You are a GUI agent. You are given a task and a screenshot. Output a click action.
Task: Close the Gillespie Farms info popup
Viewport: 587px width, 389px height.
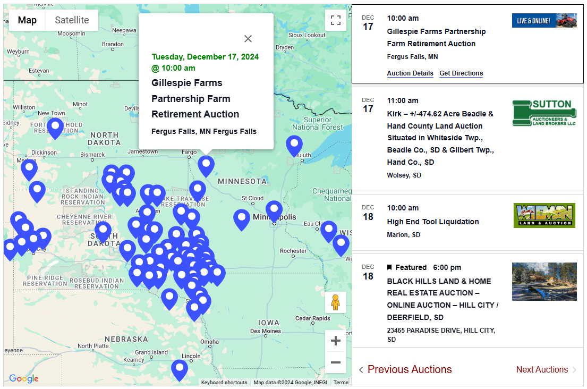click(x=248, y=39)
